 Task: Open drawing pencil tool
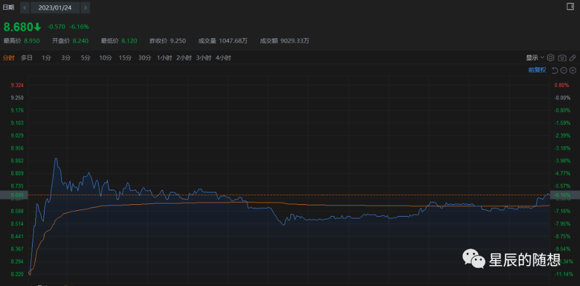pos(572,58)
